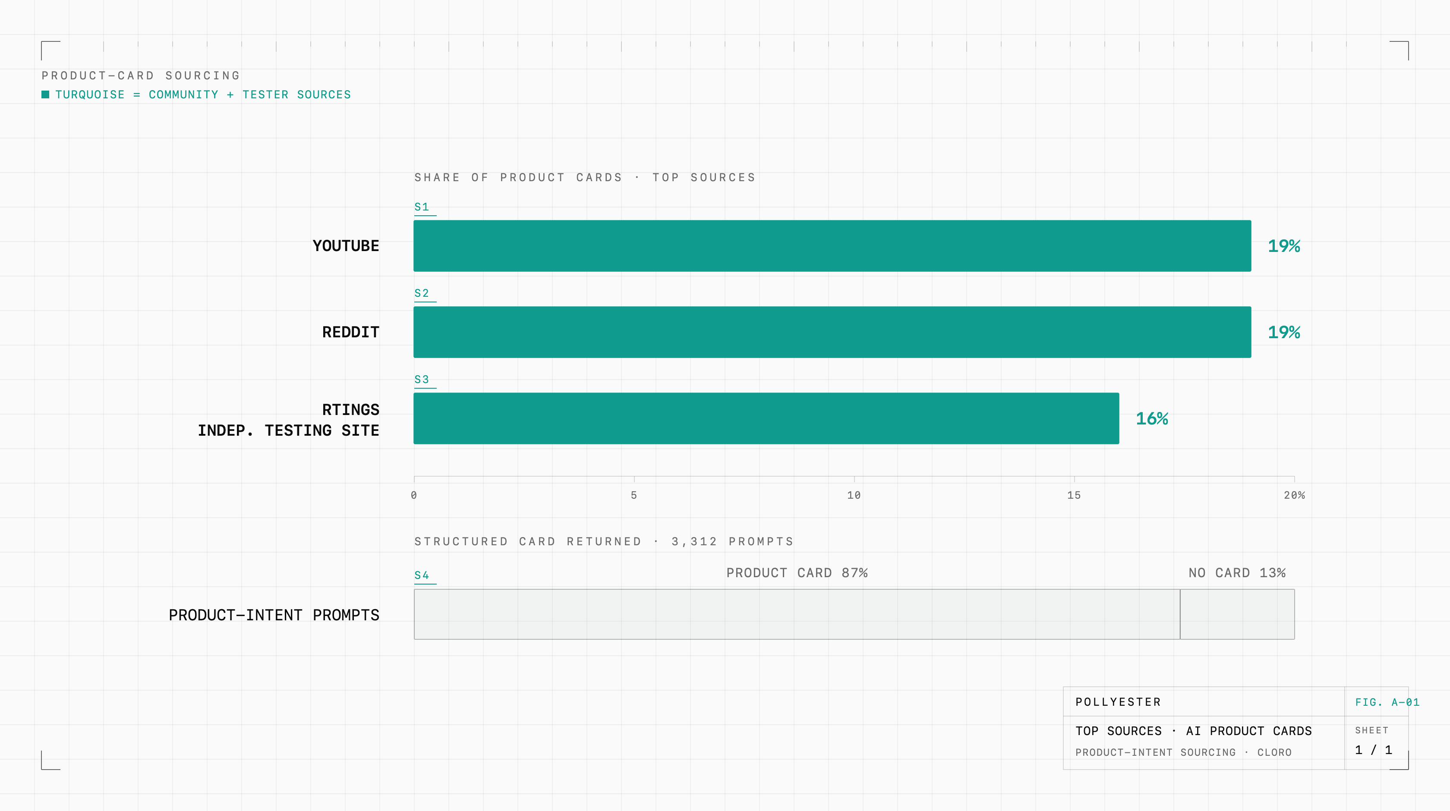The height and width of the screenshot is (811, 1450).
Task: Click 'INDEP. TESTING SITE' sublabel
Action: 288,431
